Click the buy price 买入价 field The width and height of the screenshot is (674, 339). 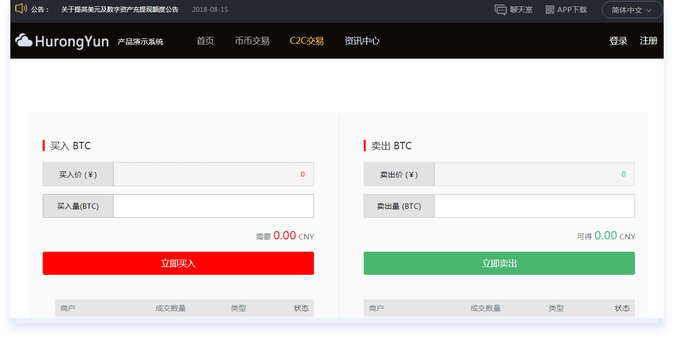[x=213, y=175]
